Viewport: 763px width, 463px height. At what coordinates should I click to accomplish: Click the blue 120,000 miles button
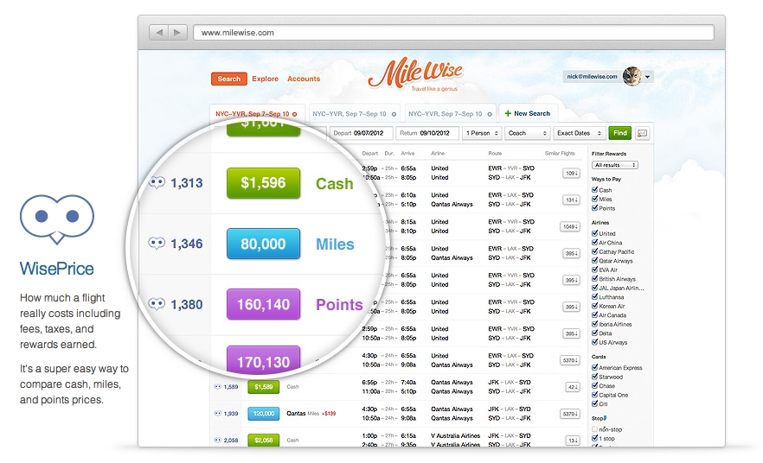pos(264,414)
